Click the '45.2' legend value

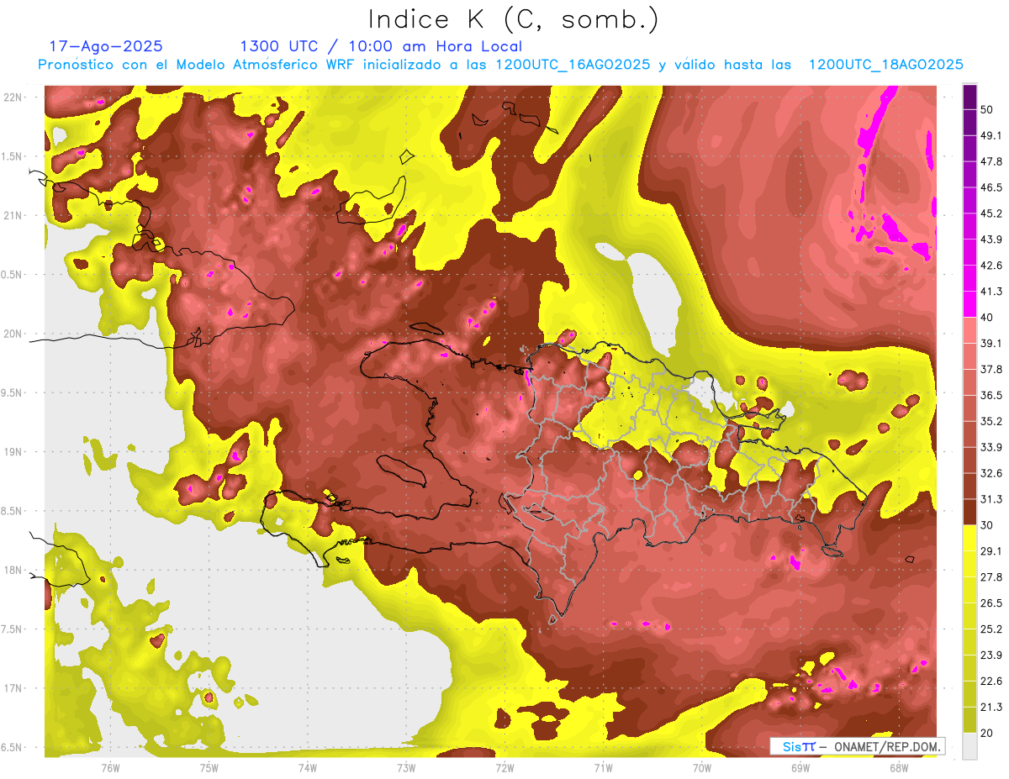(991, 214)
